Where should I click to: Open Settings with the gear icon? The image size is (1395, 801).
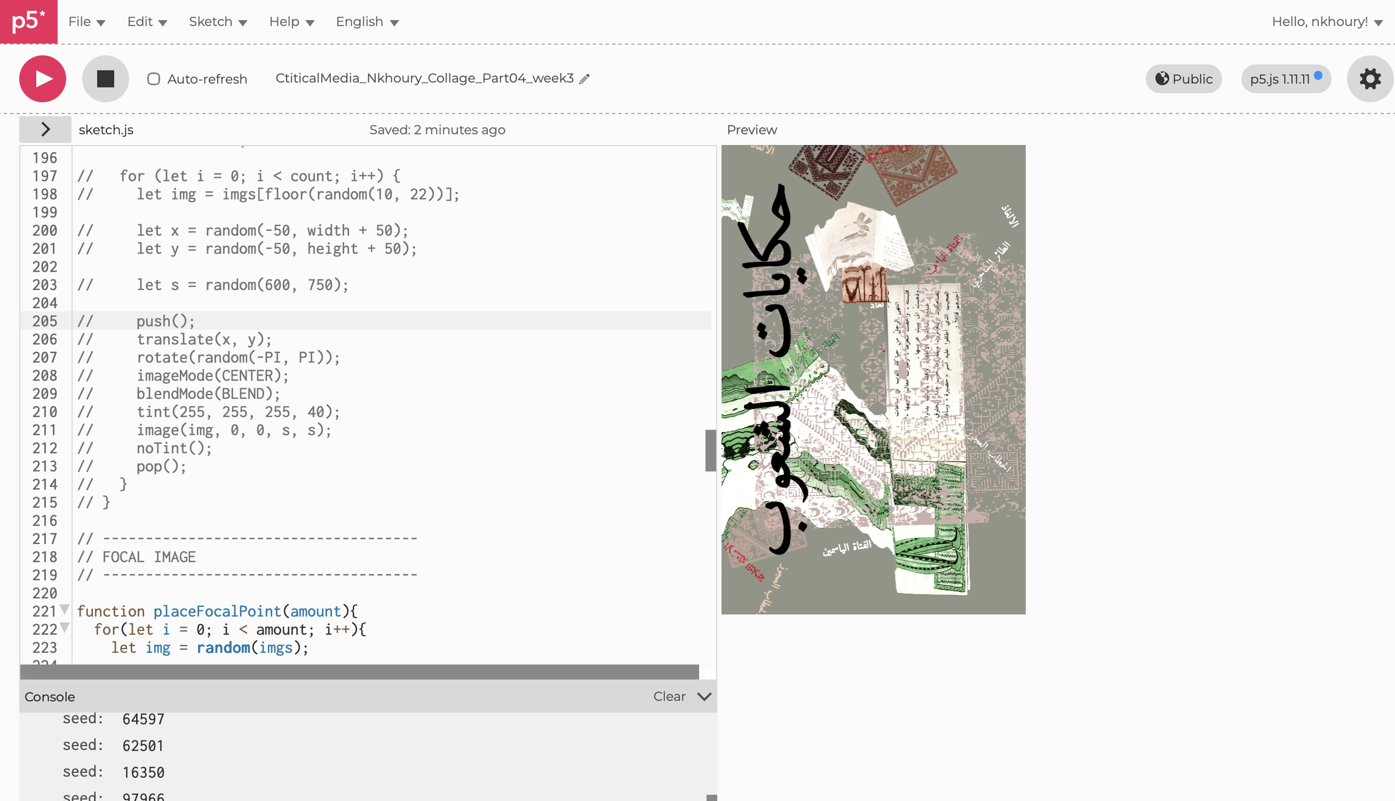[1370, 79]
